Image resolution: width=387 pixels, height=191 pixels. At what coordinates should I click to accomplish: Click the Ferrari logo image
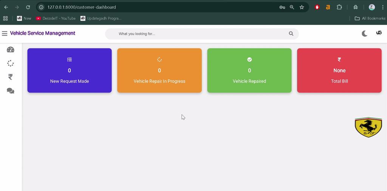click(x=368, y=127)
